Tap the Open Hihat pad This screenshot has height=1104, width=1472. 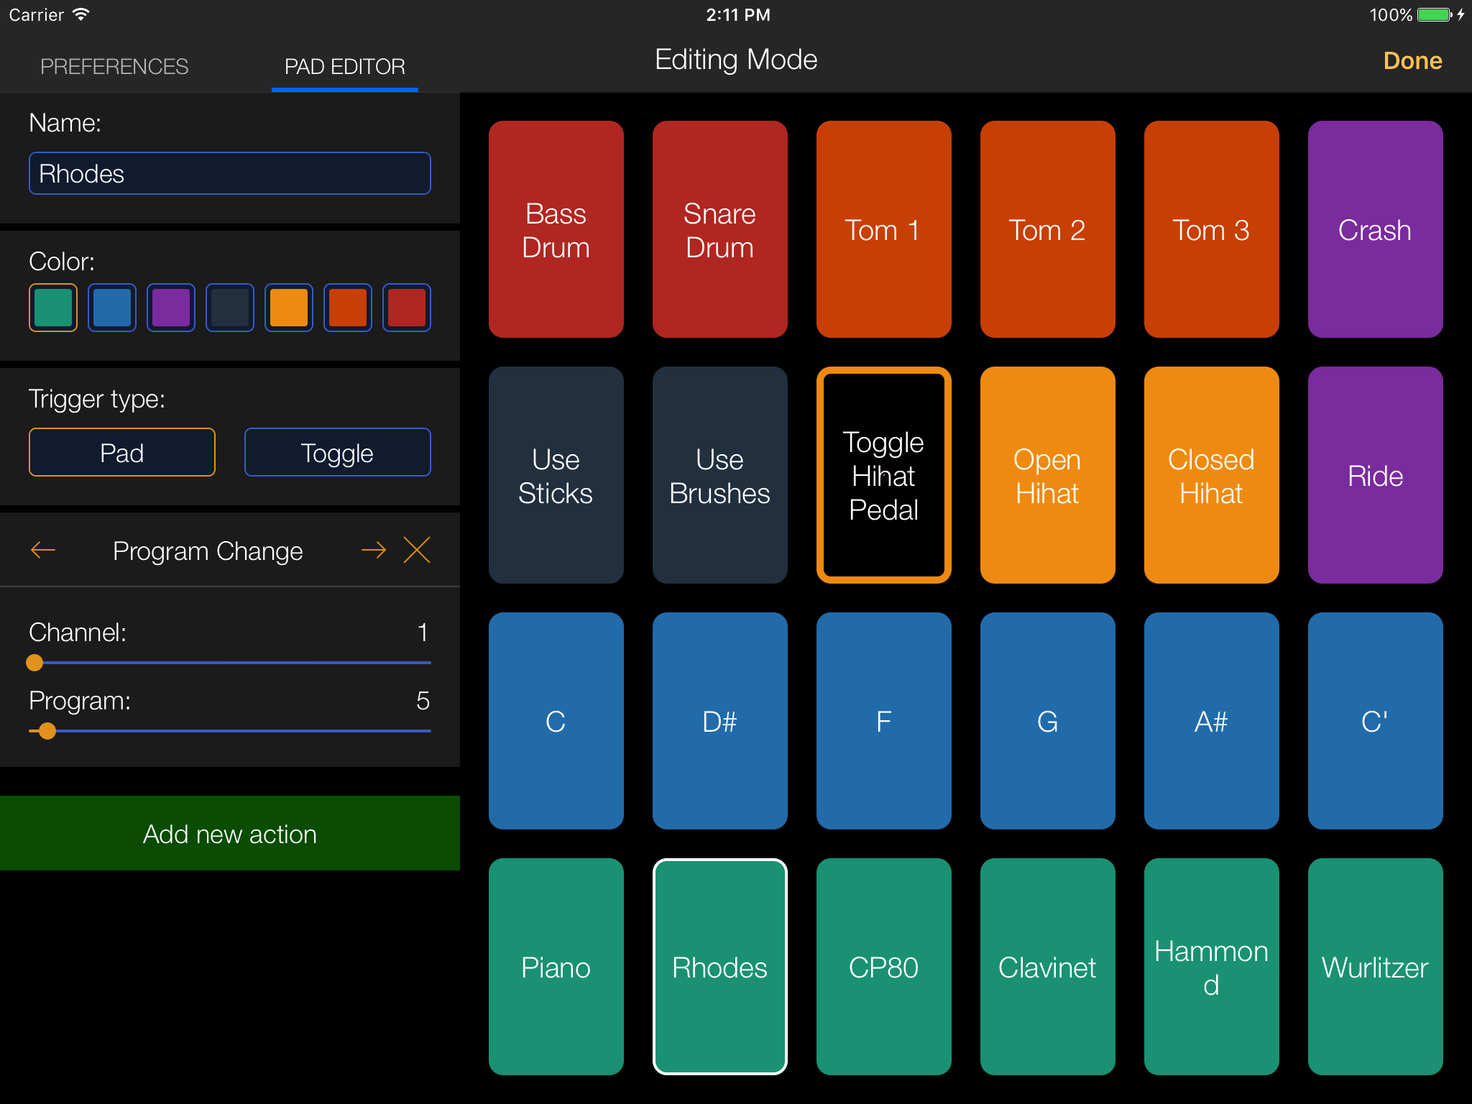[x=1047, y=475]
